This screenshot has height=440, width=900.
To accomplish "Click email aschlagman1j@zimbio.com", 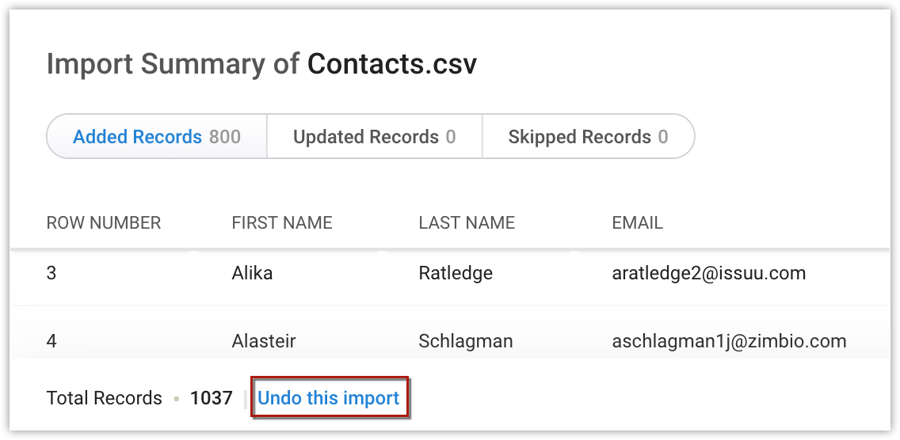I will click(729, 342).
